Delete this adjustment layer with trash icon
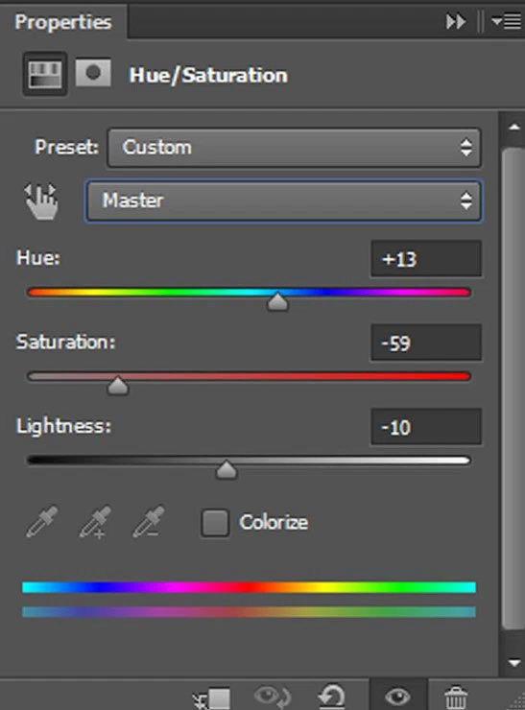 [x=455, y=698]
